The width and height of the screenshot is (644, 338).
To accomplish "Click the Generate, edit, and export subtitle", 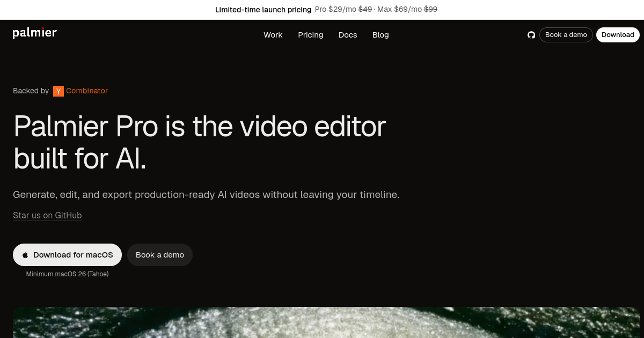I will coord(206,195).
